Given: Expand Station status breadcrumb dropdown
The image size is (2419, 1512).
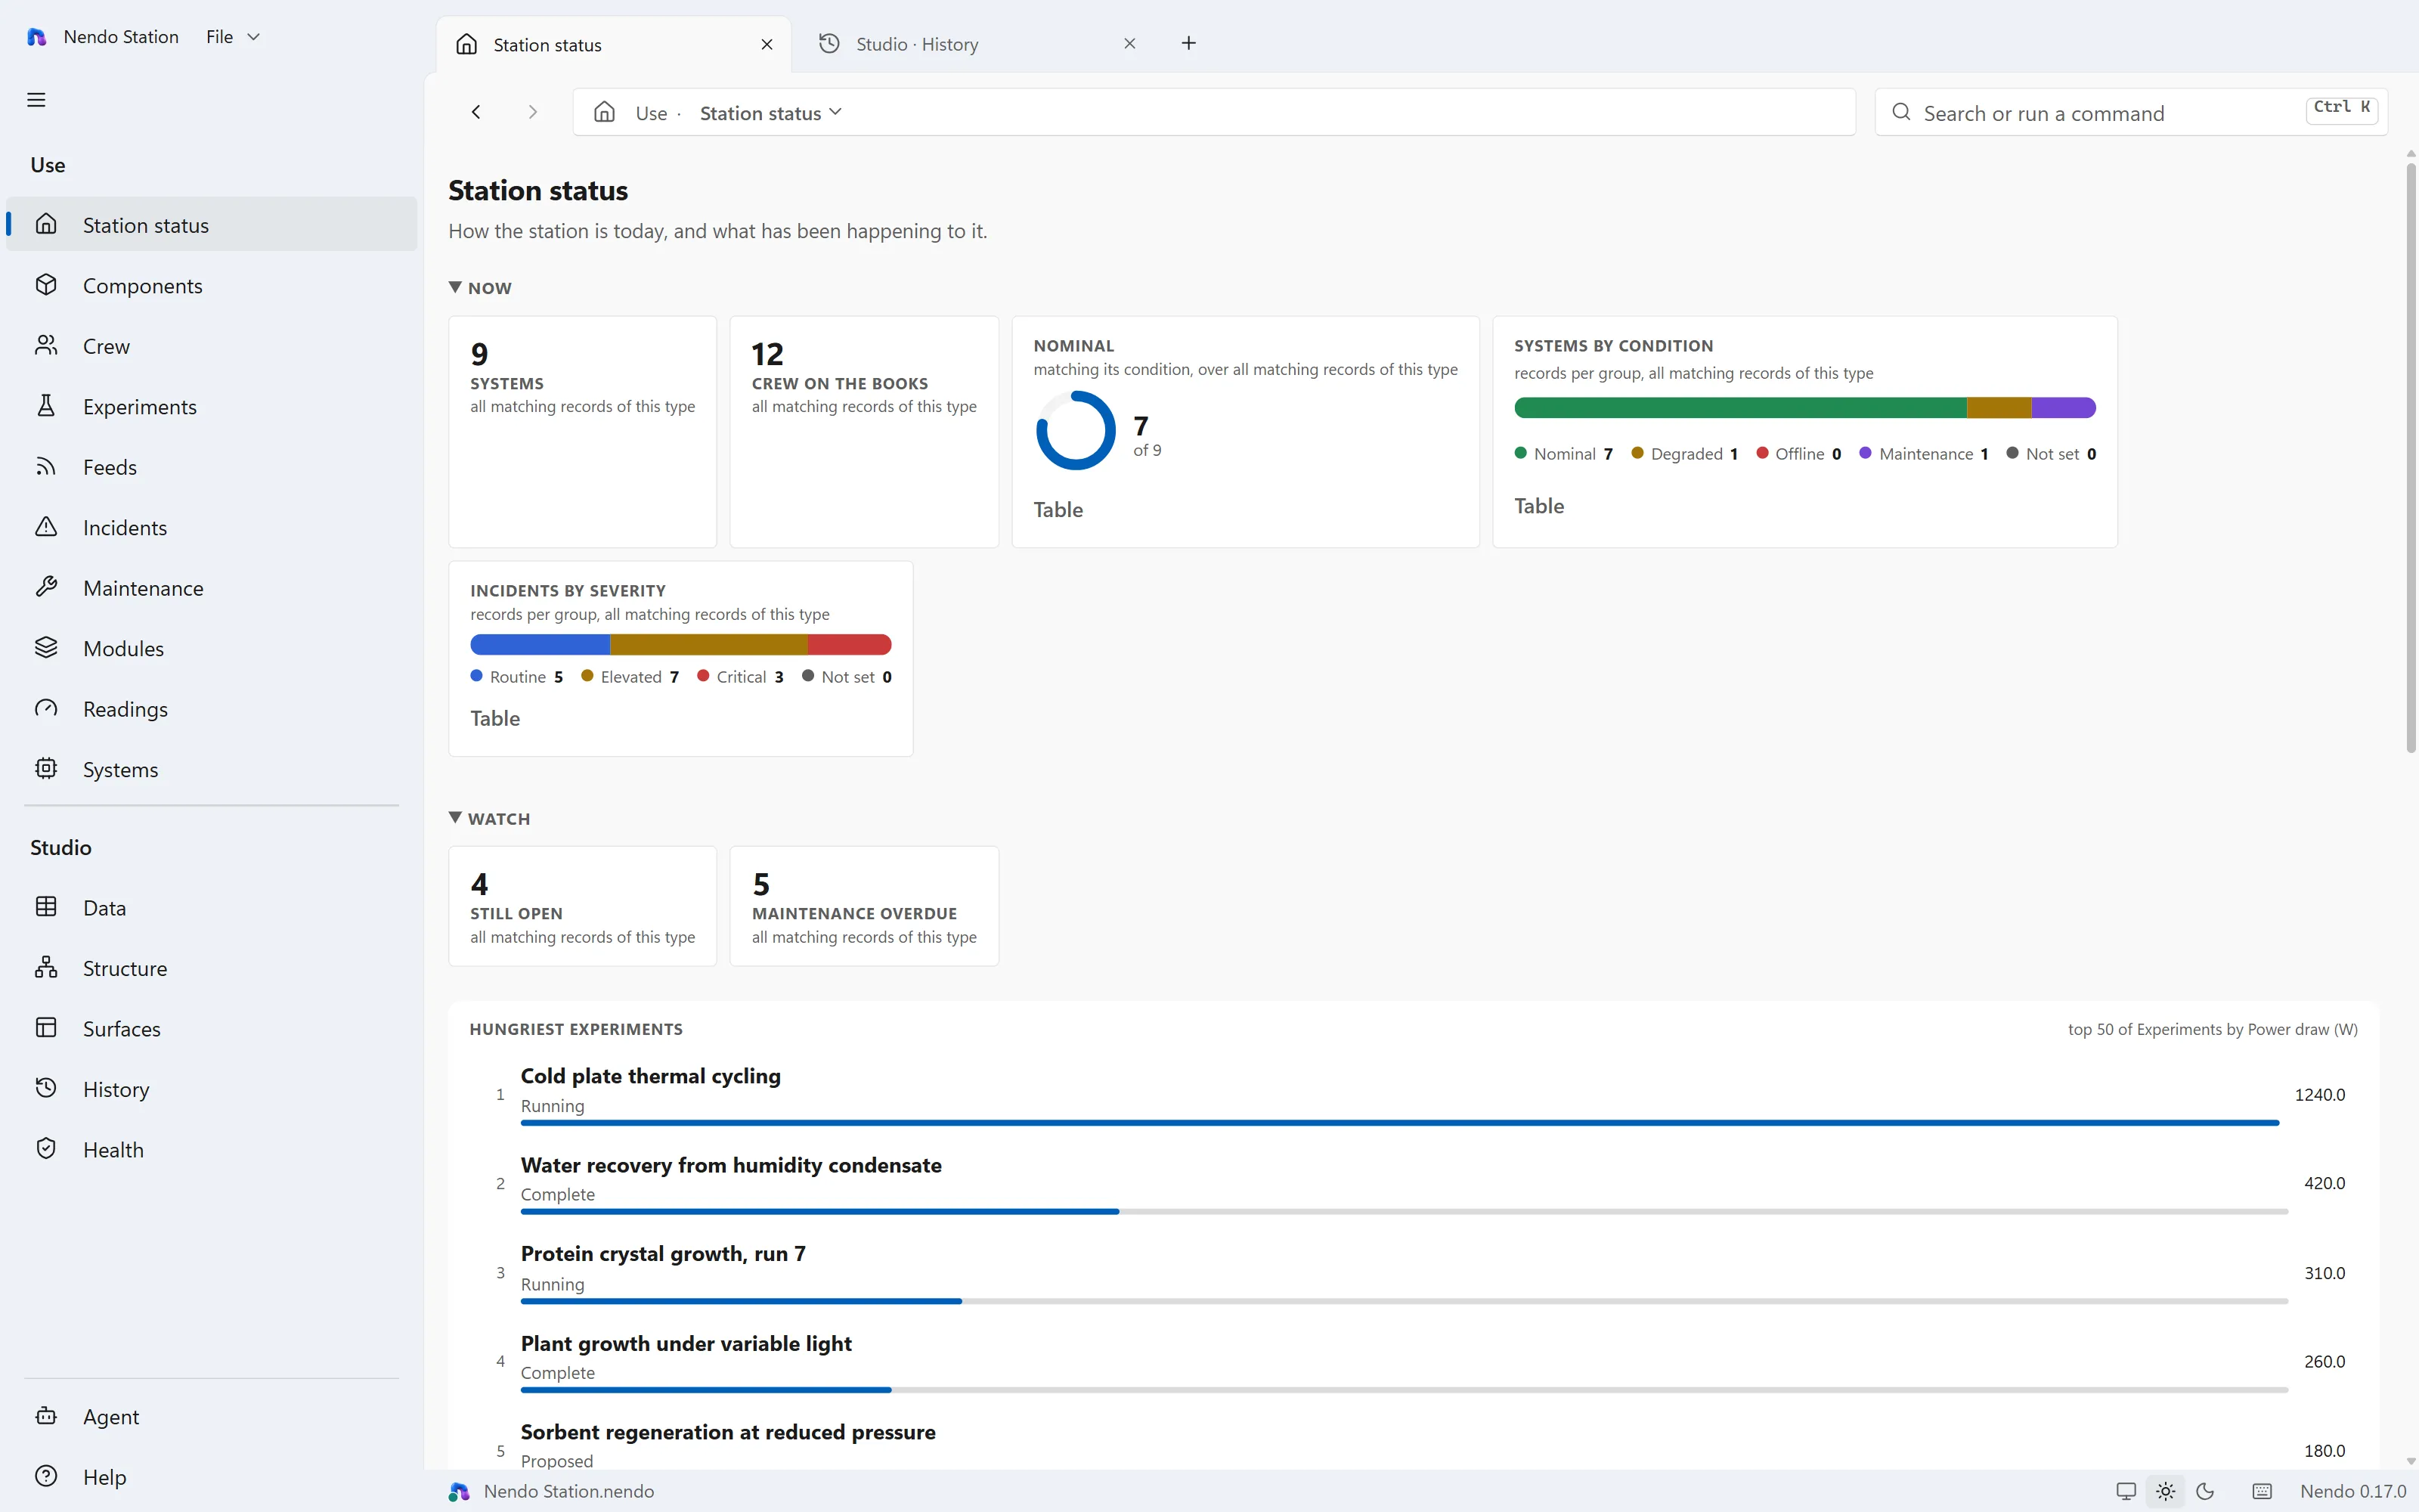Looking at the screenshot, I should click(771, 113).
